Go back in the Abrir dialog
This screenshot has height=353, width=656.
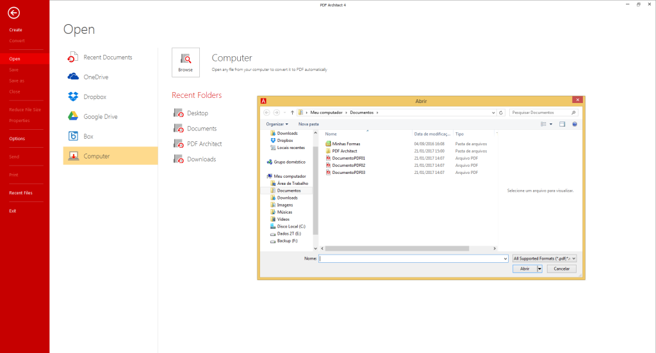pyautogui.click(x=266, y=113)
